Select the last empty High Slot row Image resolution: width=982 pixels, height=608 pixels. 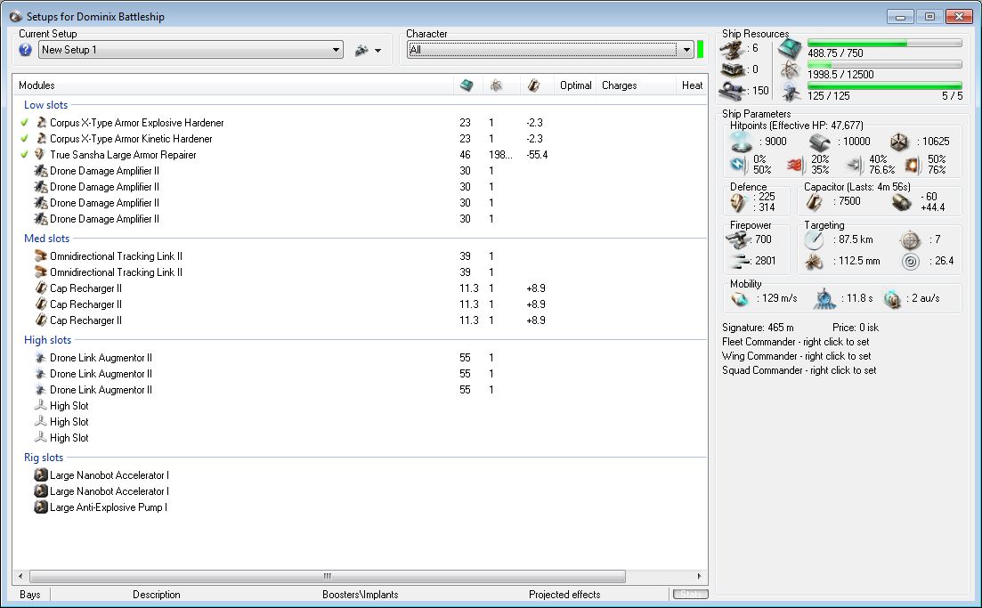(x=360, y=438)
